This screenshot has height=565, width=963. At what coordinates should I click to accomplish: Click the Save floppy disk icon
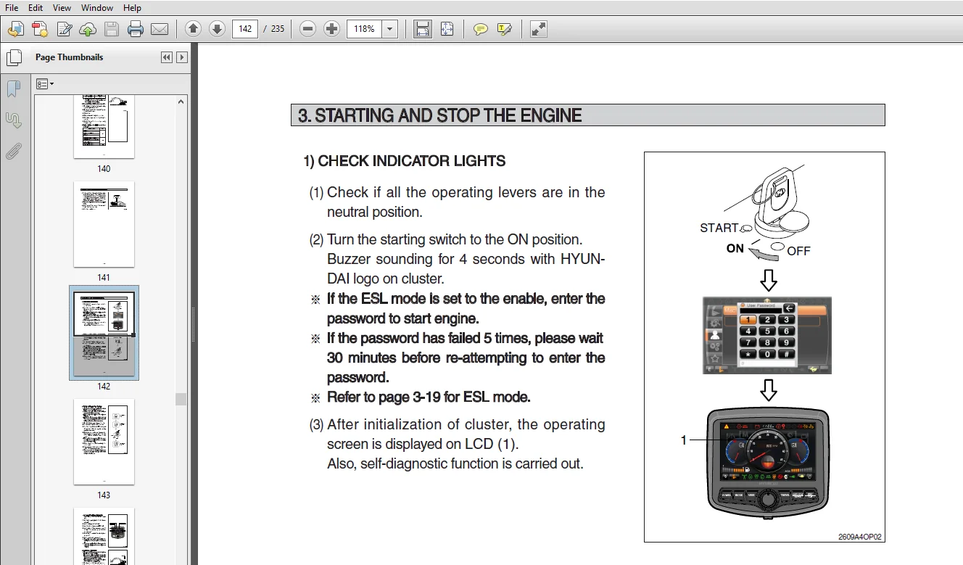(x=112, y=29)
